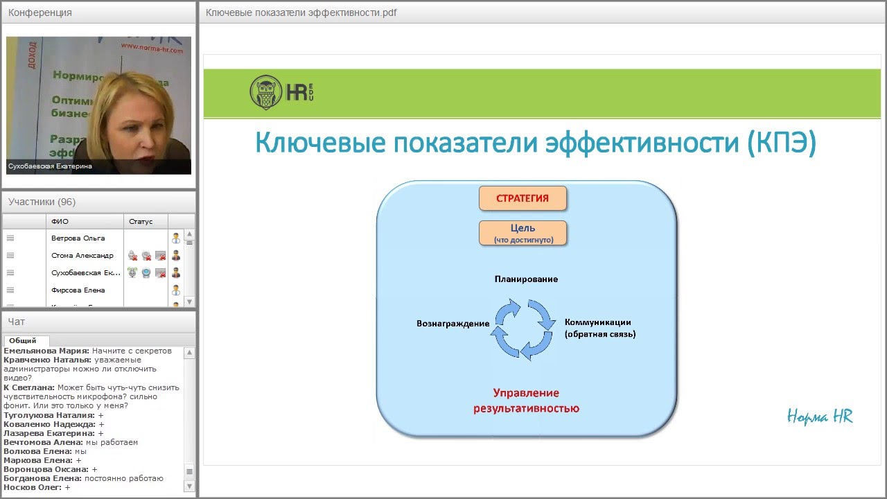Click the СТРАТЕГИЯ box on the slide
The image size is (887, 499).
522,198
